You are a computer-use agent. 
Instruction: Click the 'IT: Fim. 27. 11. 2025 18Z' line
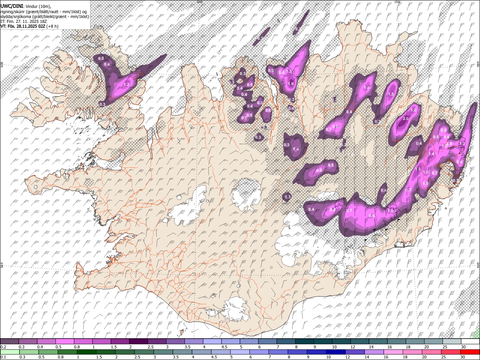pyautogui.click(x=24, y=21)
